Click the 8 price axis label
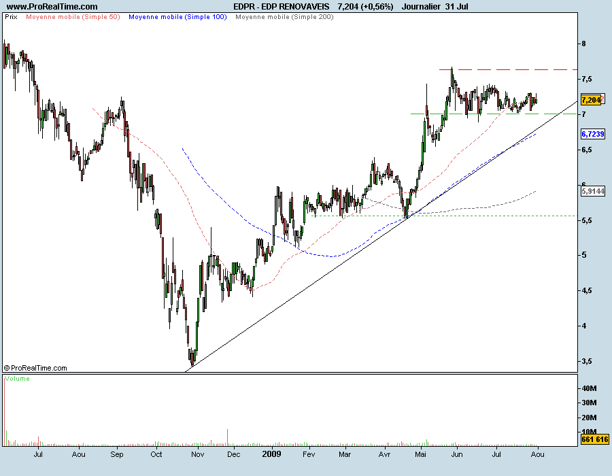 (583, 44)
